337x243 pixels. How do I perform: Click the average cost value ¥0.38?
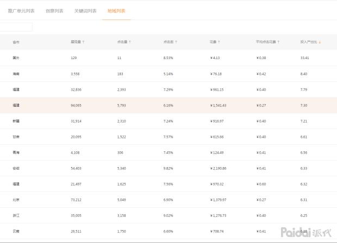261,58
